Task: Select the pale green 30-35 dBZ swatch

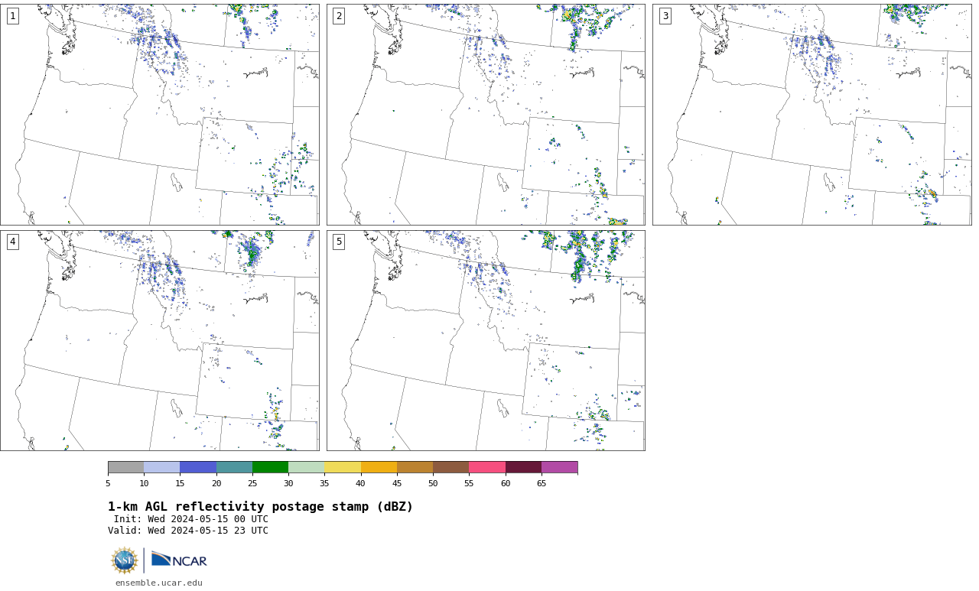Action: (307, 467)
